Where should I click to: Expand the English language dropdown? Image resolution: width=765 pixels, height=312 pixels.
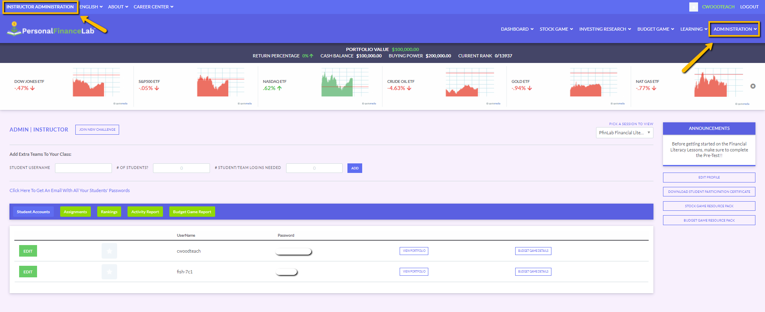click(x=91, y=7)
